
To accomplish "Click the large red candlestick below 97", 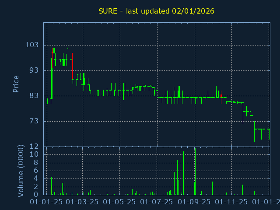I will [72, 69].
